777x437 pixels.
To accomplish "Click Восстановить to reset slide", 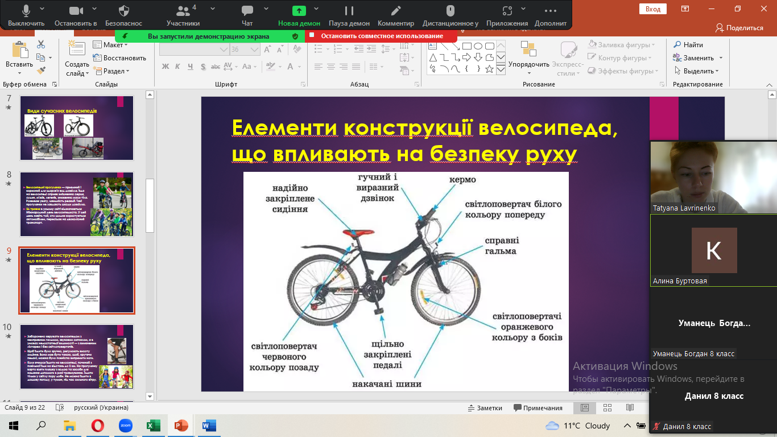I will coord(119,57).
